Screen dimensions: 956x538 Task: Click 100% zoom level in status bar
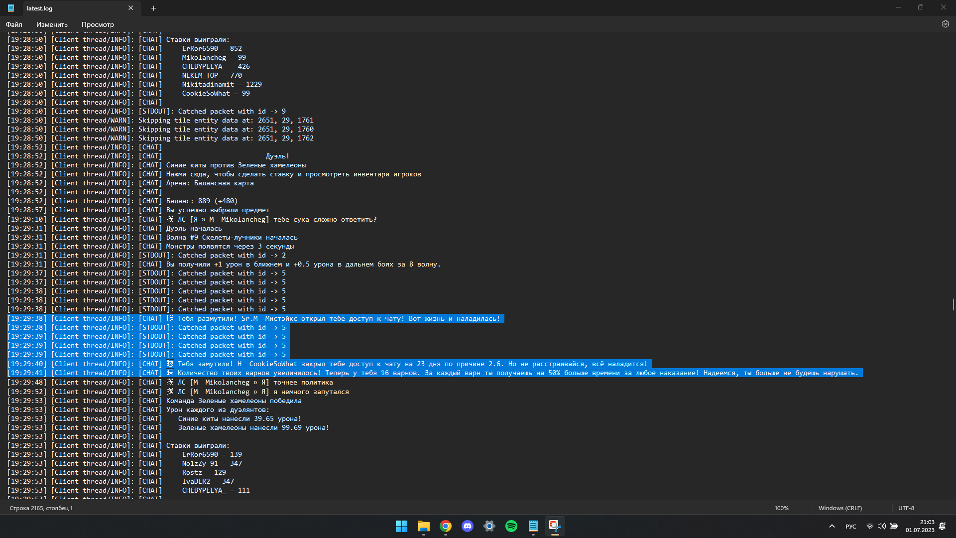point(782,508)
